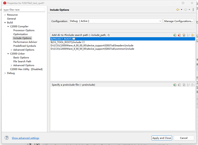Move selected include path down
Image resolution: width=198 pixels, height=145 pixels.
pyautogui.click(x=192, y=35)
